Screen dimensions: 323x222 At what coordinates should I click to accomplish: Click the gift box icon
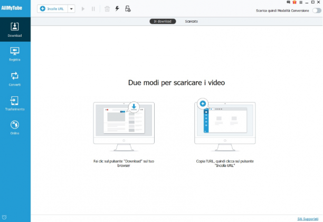[294, 2]
